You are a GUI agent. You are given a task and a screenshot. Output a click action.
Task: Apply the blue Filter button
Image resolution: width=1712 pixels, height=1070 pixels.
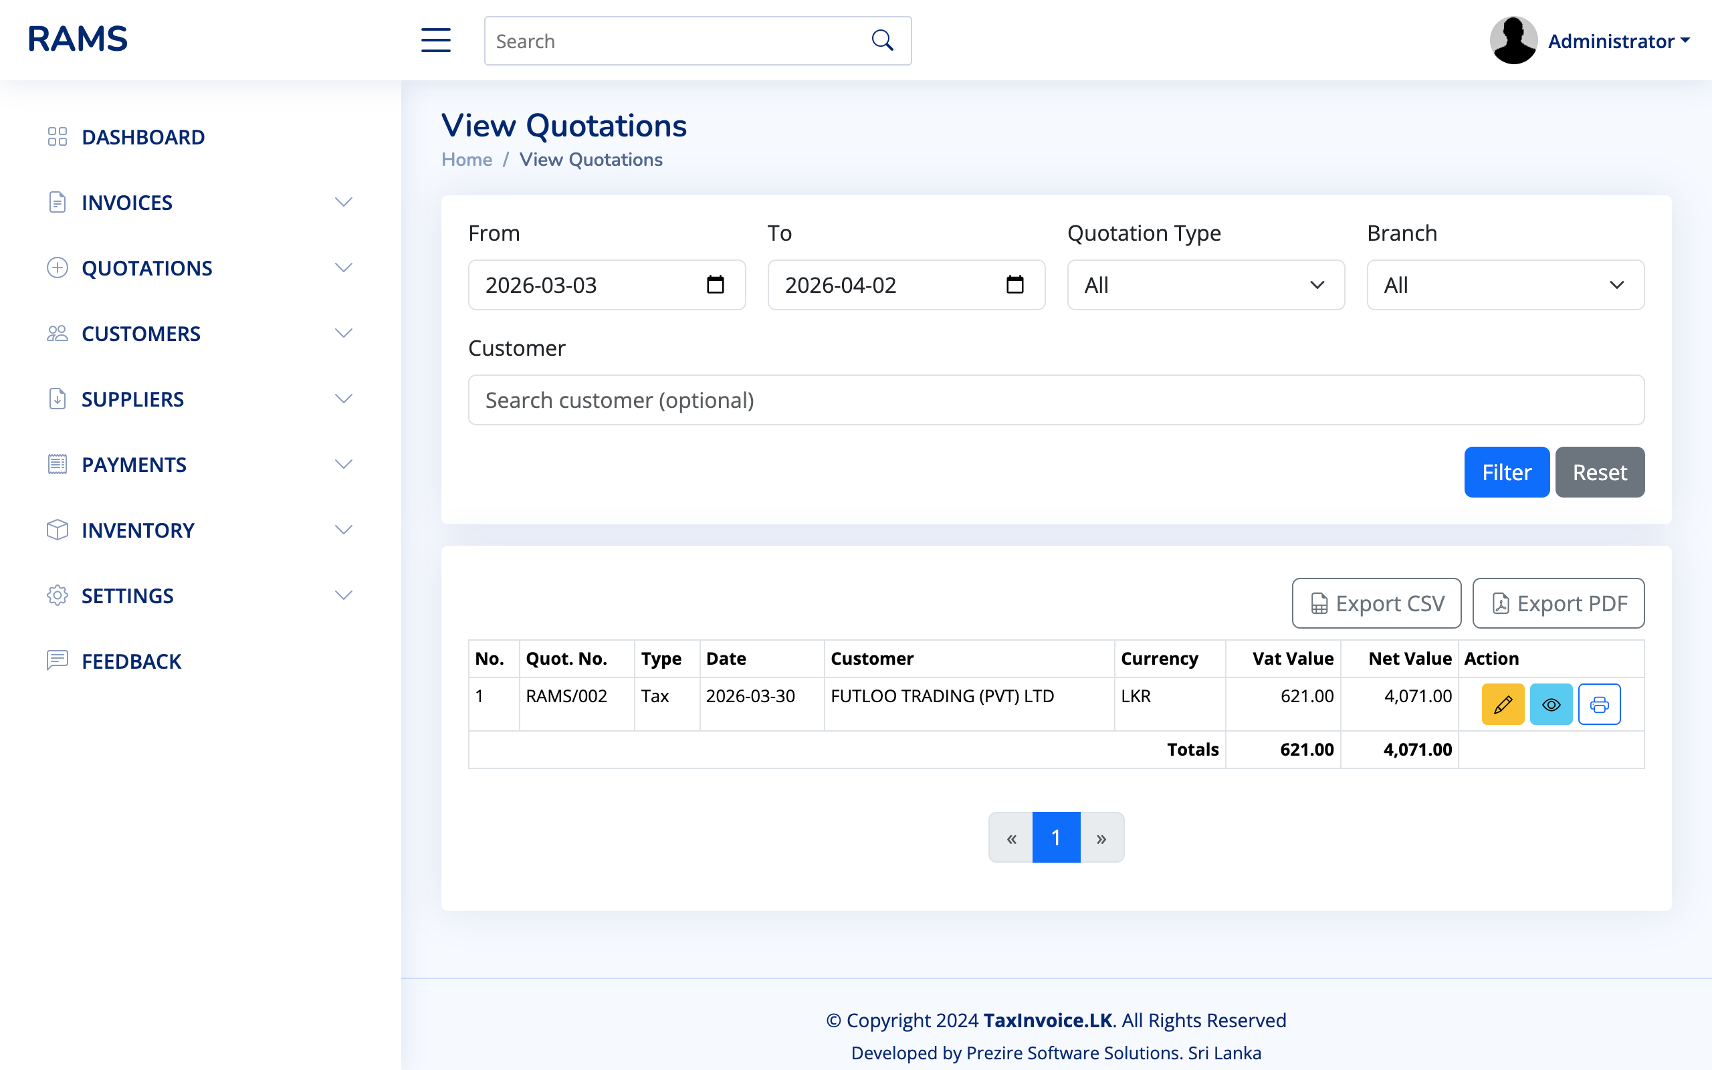coord(1506,472)
